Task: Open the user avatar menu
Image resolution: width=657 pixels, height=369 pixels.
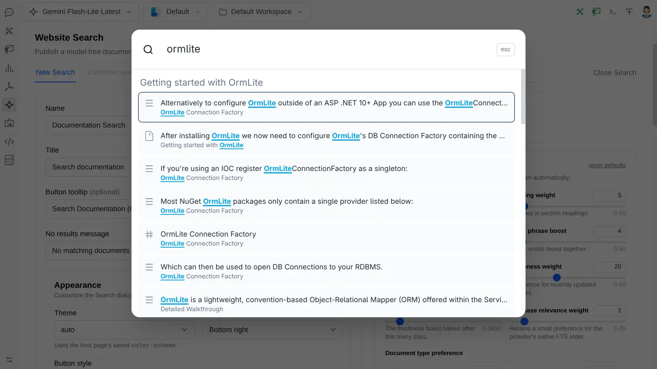Action: [x=647, y=11]
